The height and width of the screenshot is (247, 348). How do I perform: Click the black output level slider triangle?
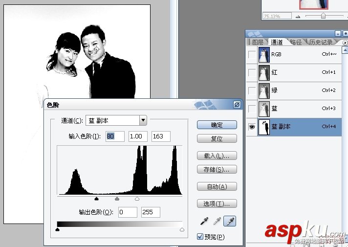pos(57,229)
